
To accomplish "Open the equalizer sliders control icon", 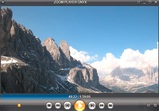I will point(148,105).
